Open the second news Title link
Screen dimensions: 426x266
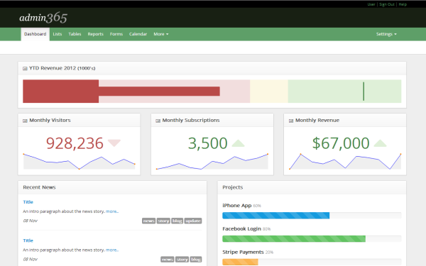pyautogui.click(x=28, y=240)
